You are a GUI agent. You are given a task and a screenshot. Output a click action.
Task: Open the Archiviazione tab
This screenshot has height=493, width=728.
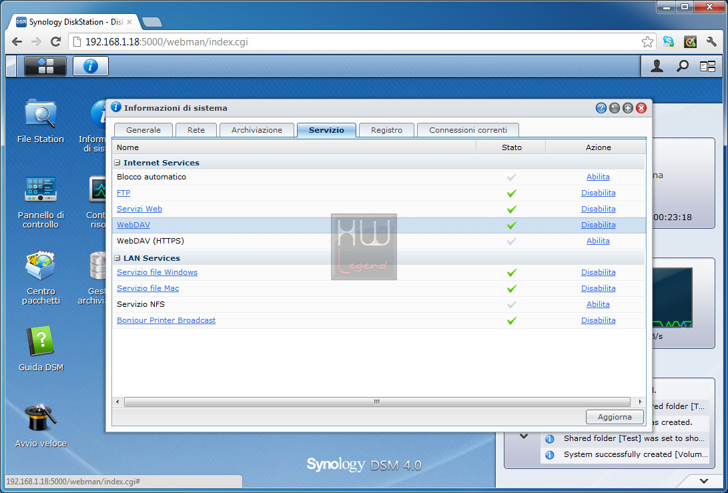point(257,130)
